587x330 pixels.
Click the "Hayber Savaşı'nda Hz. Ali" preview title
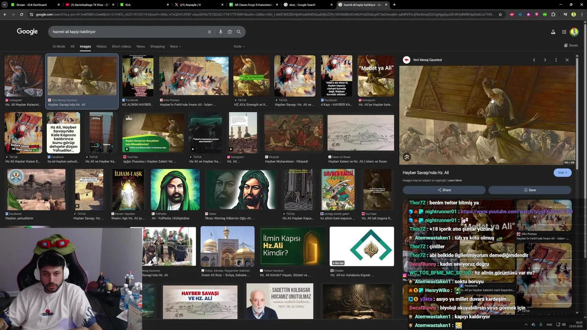426,173
